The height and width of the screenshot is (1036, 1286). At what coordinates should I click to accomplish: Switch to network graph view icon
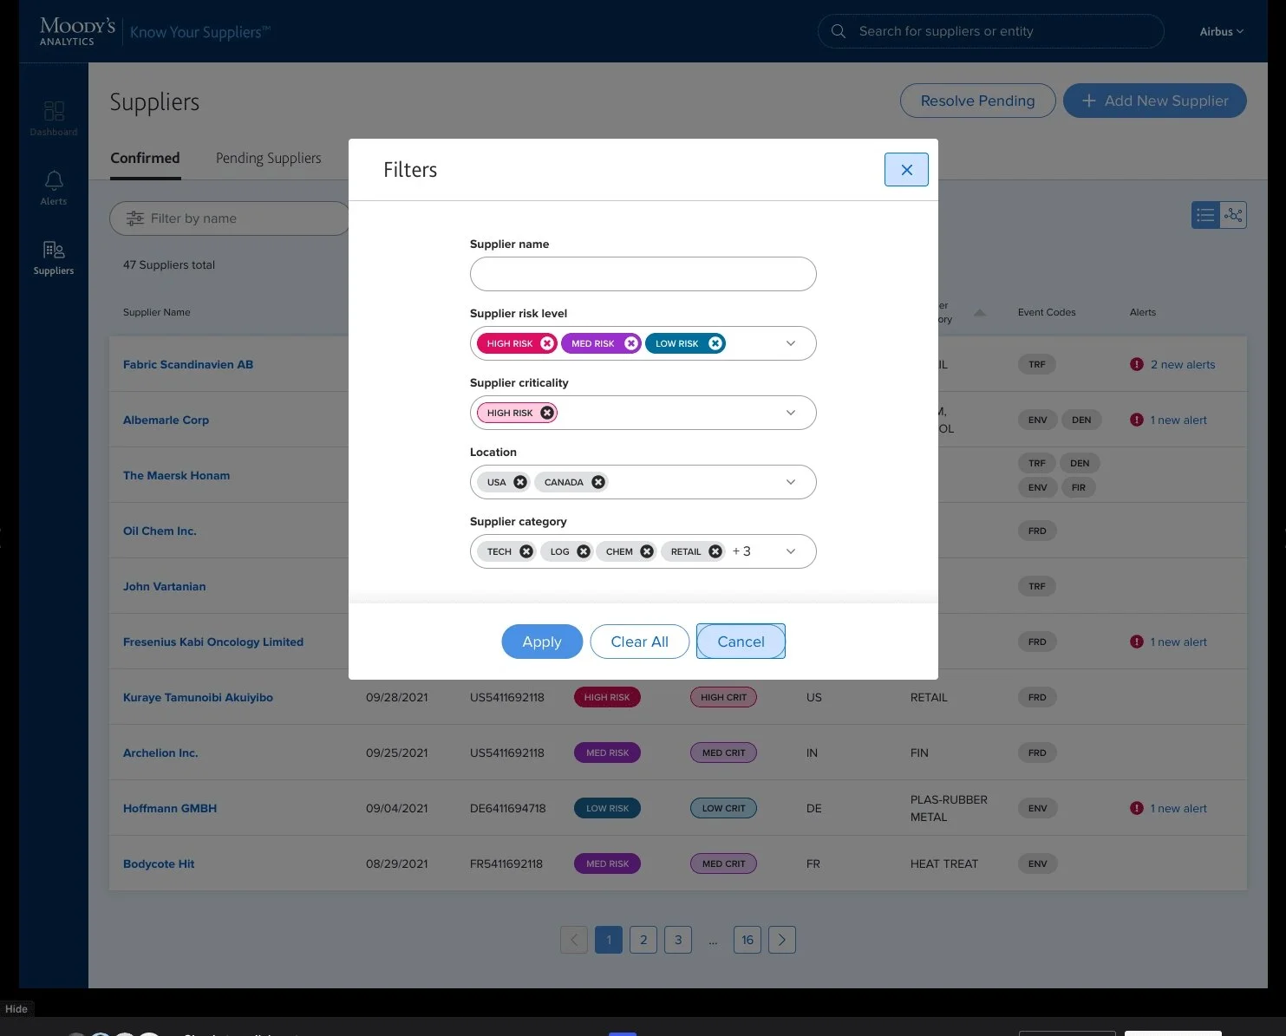pos(1233,215)
